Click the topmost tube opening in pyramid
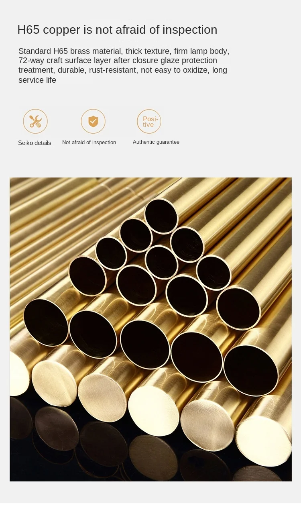Viewport: 301px width, 524px height. [161, 216]
